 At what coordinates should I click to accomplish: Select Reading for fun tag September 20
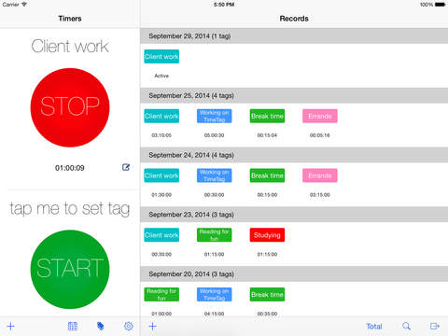click(x=161, y=294)
